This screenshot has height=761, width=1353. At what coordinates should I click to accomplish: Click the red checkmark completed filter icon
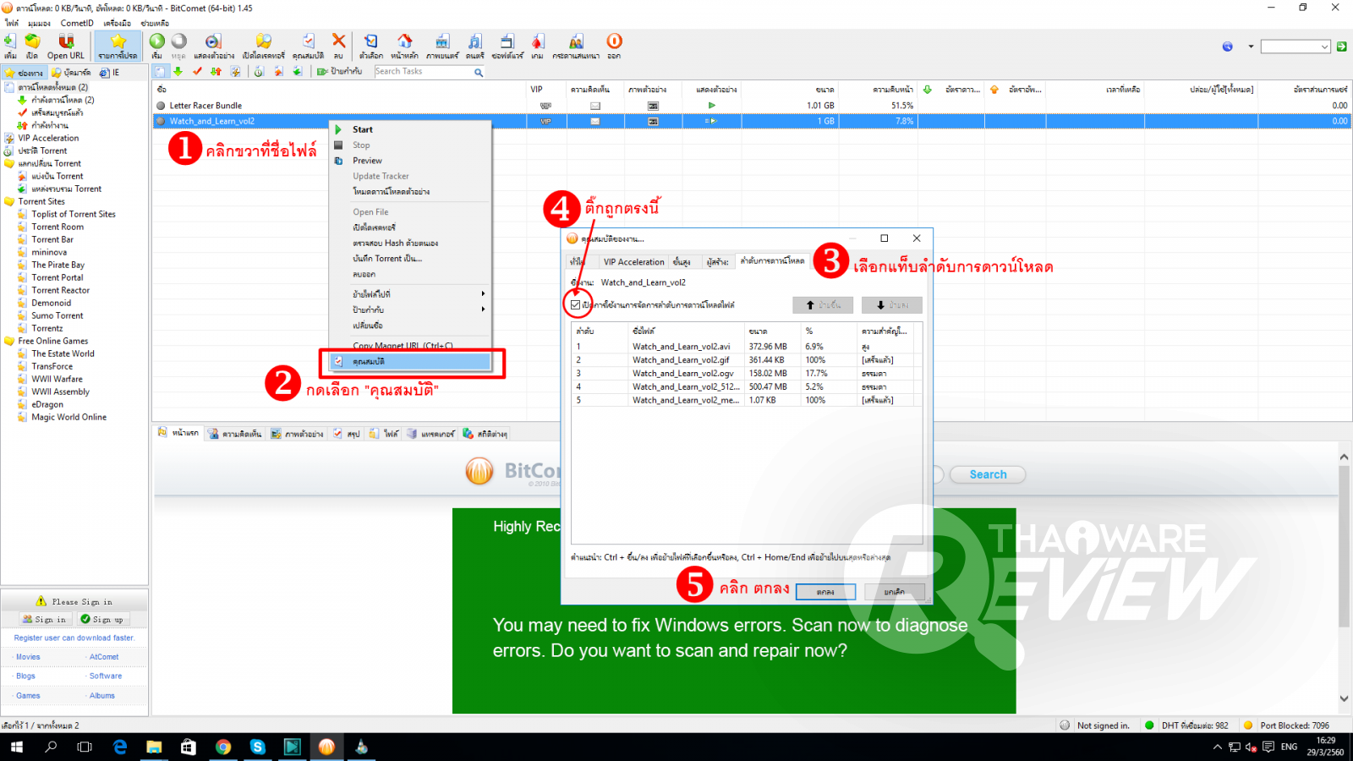[197, 72]
